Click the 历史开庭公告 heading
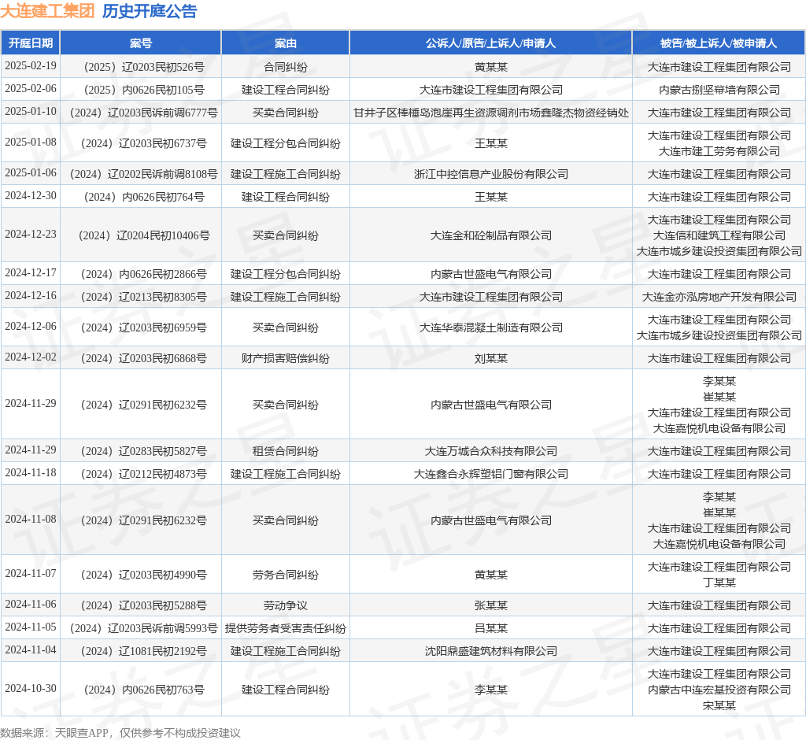The width and height of the screenshot is (806, 740). [150, 11]
